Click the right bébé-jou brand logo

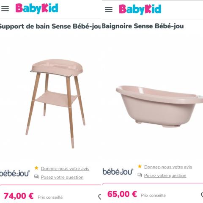pyautogui.click(x=118, y=172)
